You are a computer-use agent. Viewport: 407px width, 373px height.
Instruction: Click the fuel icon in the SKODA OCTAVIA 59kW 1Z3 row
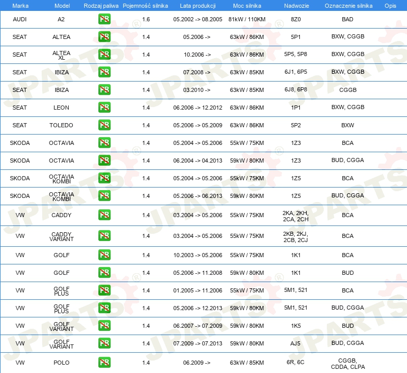(104, 160)
